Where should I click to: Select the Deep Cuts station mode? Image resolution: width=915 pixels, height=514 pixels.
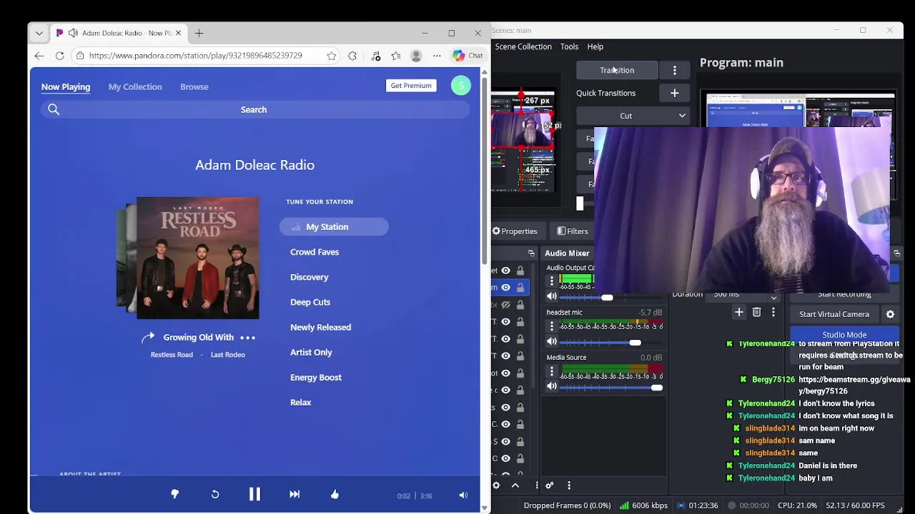coord(310,302)
